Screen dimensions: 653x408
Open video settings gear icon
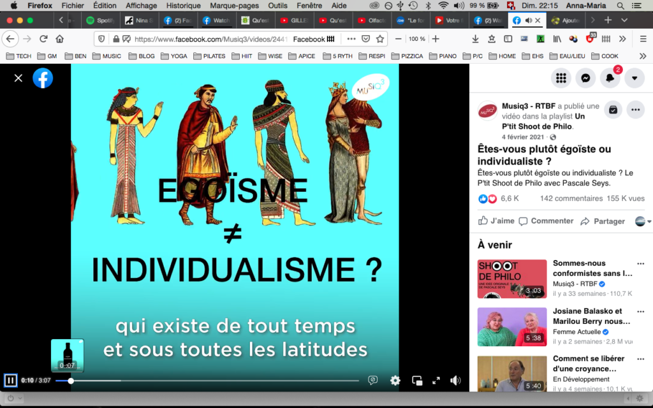(395, 381)
